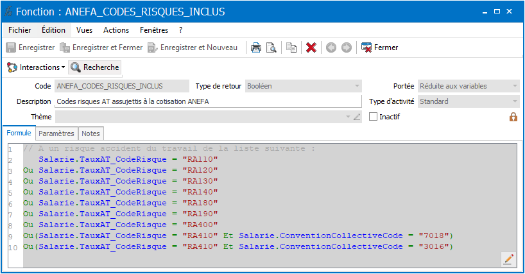525x274 pixels.
Task: Click the function icon in title bar
Action: [x=8, y=12]
